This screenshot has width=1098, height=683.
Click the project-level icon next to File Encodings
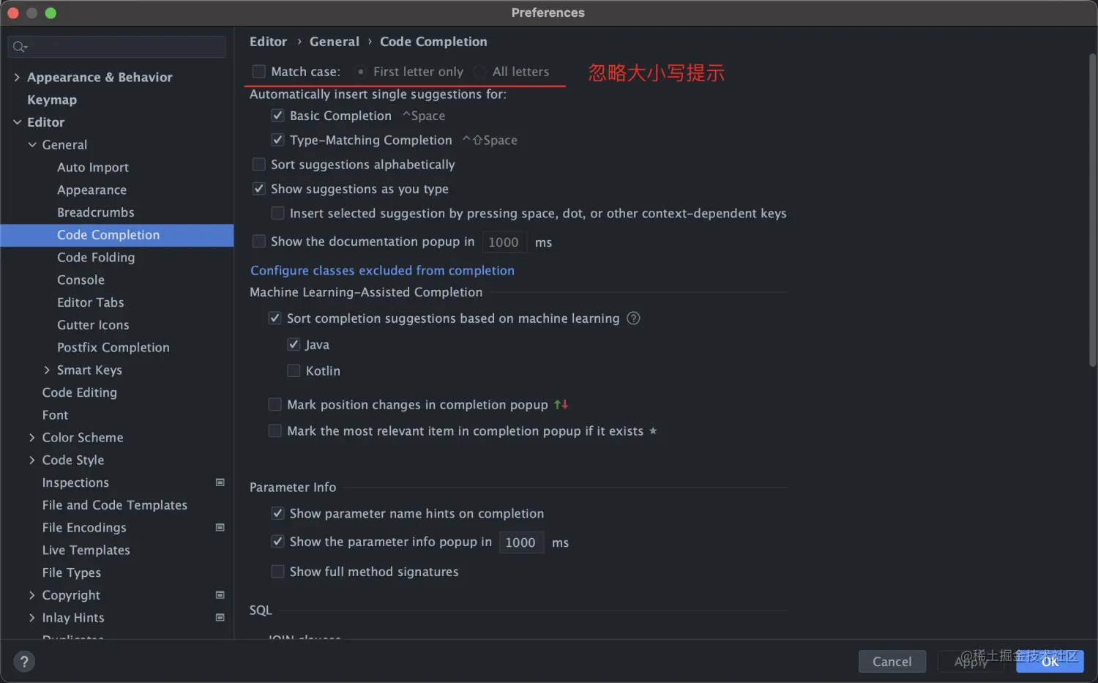[220, 528]
